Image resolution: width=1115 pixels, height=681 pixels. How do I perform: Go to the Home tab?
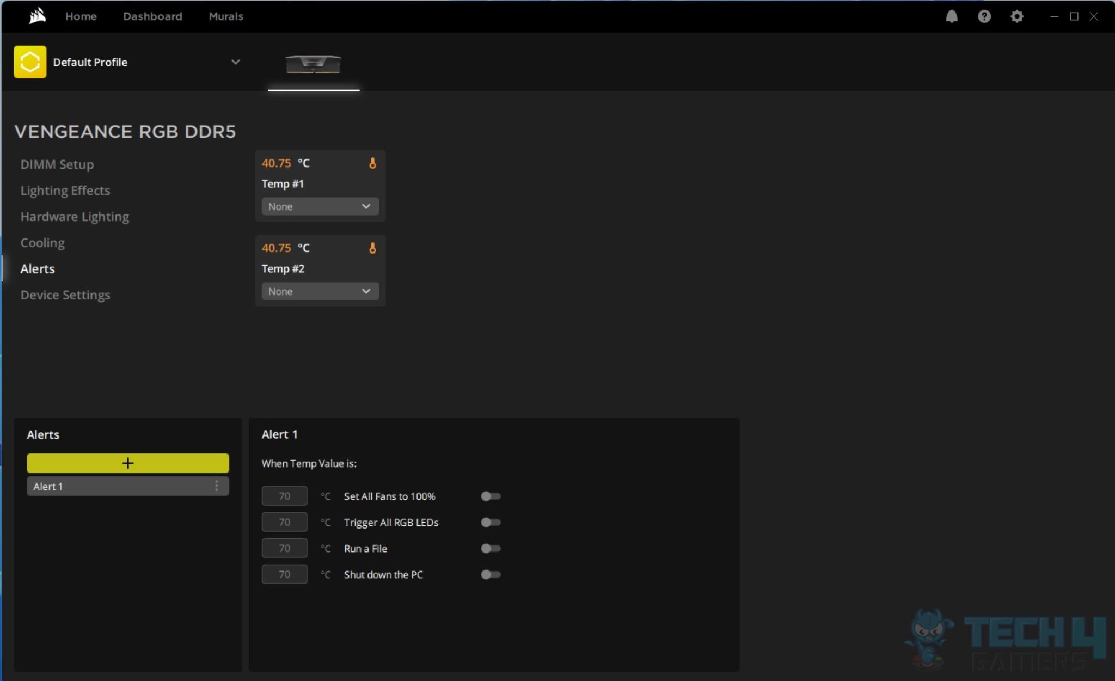(81, 16)
